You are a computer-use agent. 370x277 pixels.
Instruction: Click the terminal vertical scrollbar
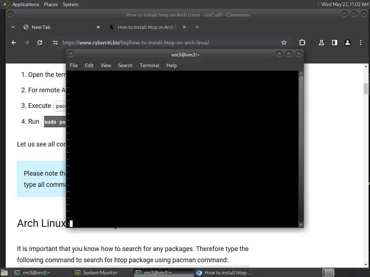[301, 149]
